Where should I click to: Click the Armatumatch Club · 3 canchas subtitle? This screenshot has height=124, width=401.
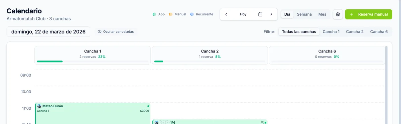39,19
